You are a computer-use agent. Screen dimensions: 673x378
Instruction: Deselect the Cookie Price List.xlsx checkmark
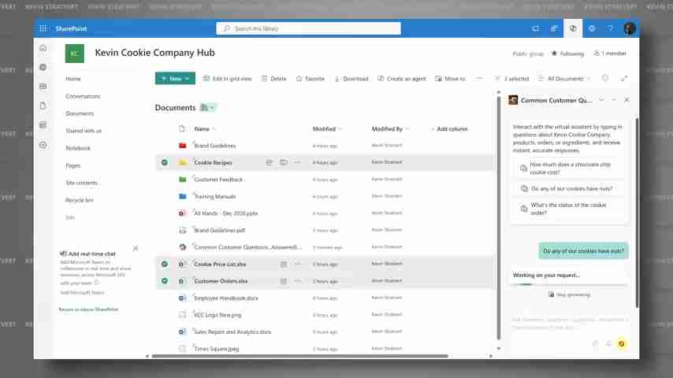pyautogui.click(x=165, y=265)
